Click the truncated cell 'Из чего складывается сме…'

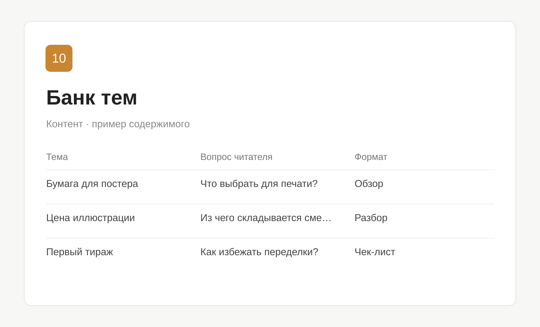point(266,218)
